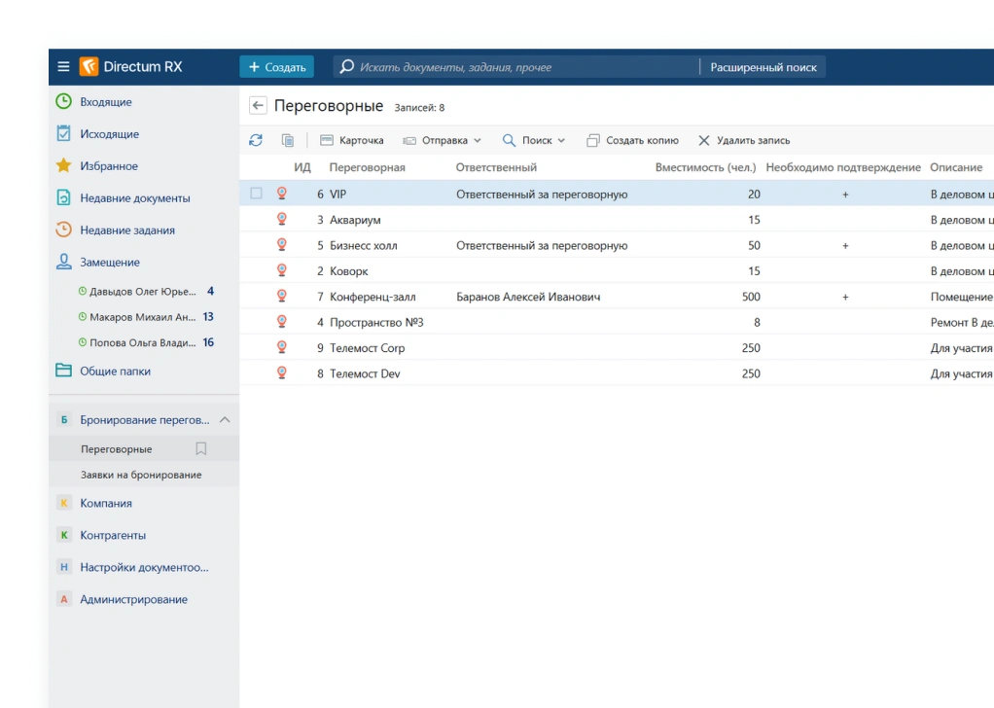Viewport: 994px width, 708px height.
Task: Open the Входящие inbox folder
Action: 105,102
